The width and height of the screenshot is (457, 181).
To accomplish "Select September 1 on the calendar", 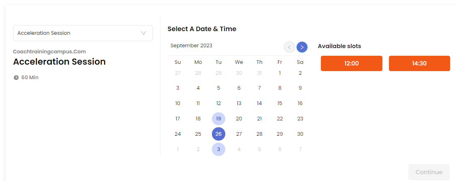I will [x=280, y=73].
